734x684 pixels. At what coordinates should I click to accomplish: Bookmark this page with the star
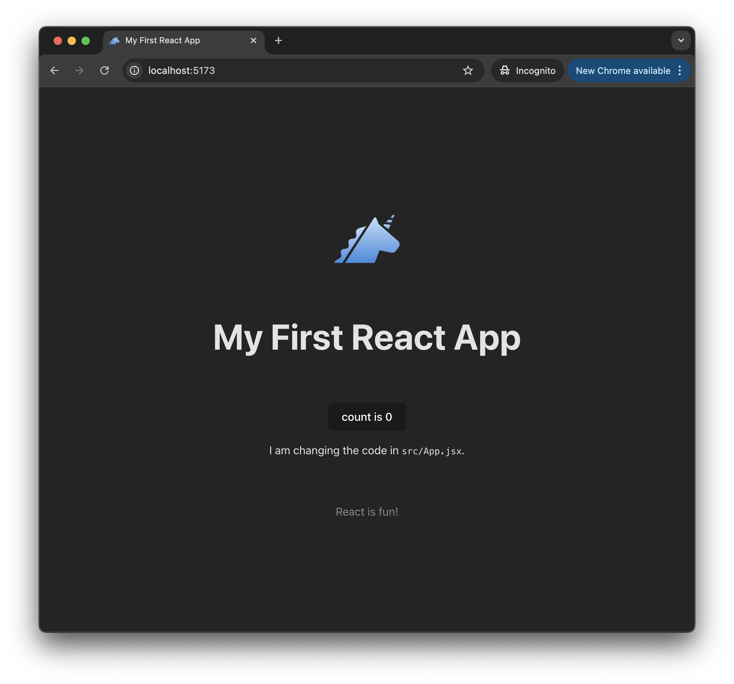[467, 71]
